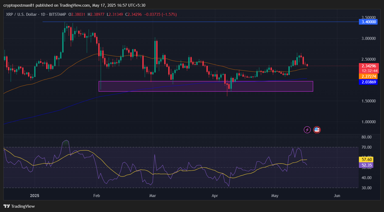This screenshot has width=384, height=212.
Task: Click the 70.00 RSI scale value
Action: pyautogui.click(x=367, y=147)
